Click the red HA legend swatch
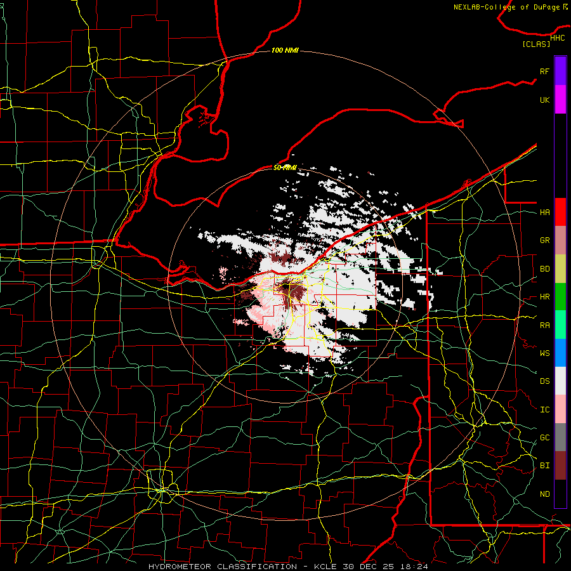The width and height of the screenshot is (571, 571). [x=560, y=212]
